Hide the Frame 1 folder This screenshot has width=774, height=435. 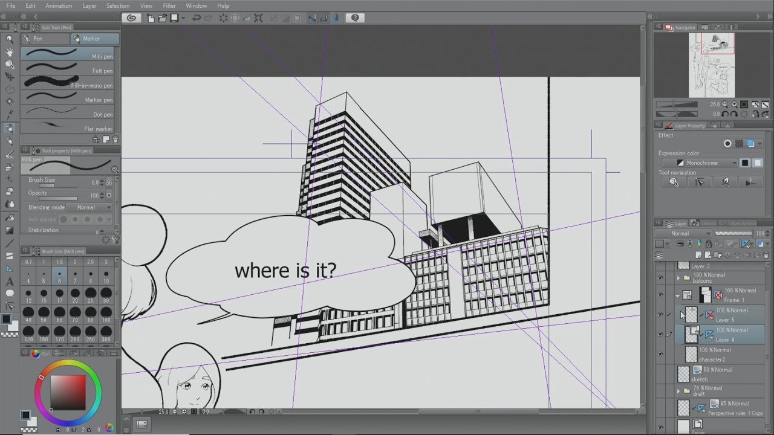(x=660, y=295)
